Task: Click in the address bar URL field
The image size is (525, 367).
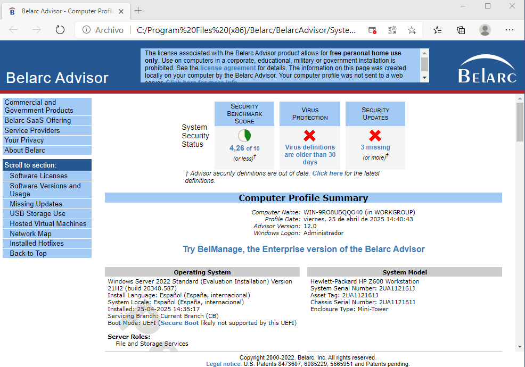Action: pos(246,30)
